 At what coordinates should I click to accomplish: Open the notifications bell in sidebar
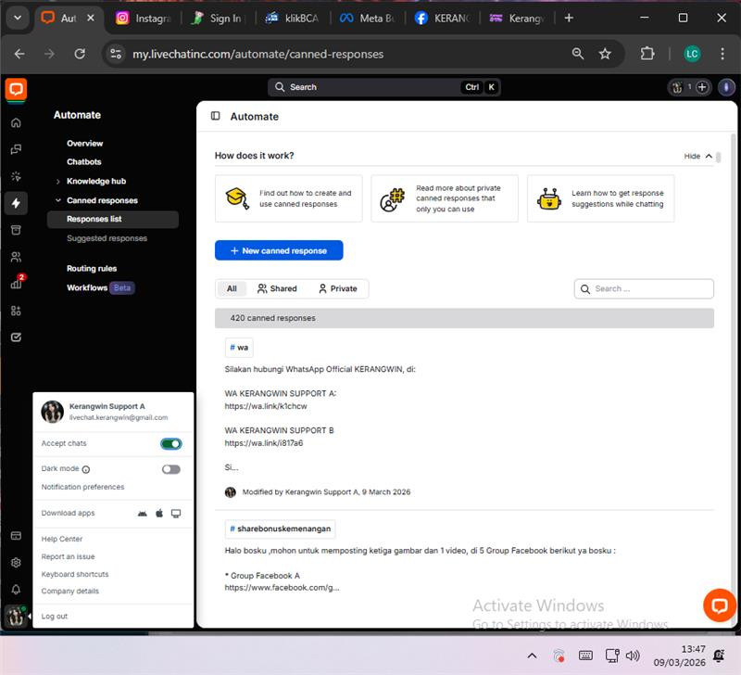[16, 590]
